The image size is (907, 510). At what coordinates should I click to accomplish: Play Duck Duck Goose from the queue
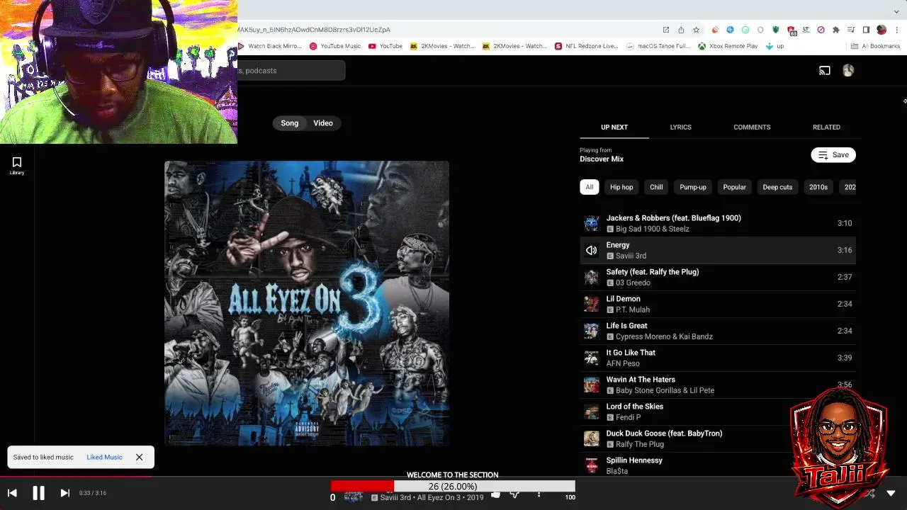[x=718, y=438]
